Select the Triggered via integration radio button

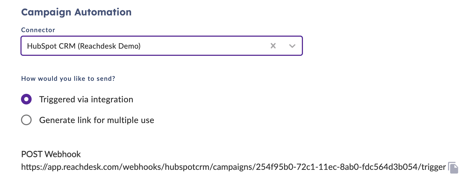(x=26, y=99)
